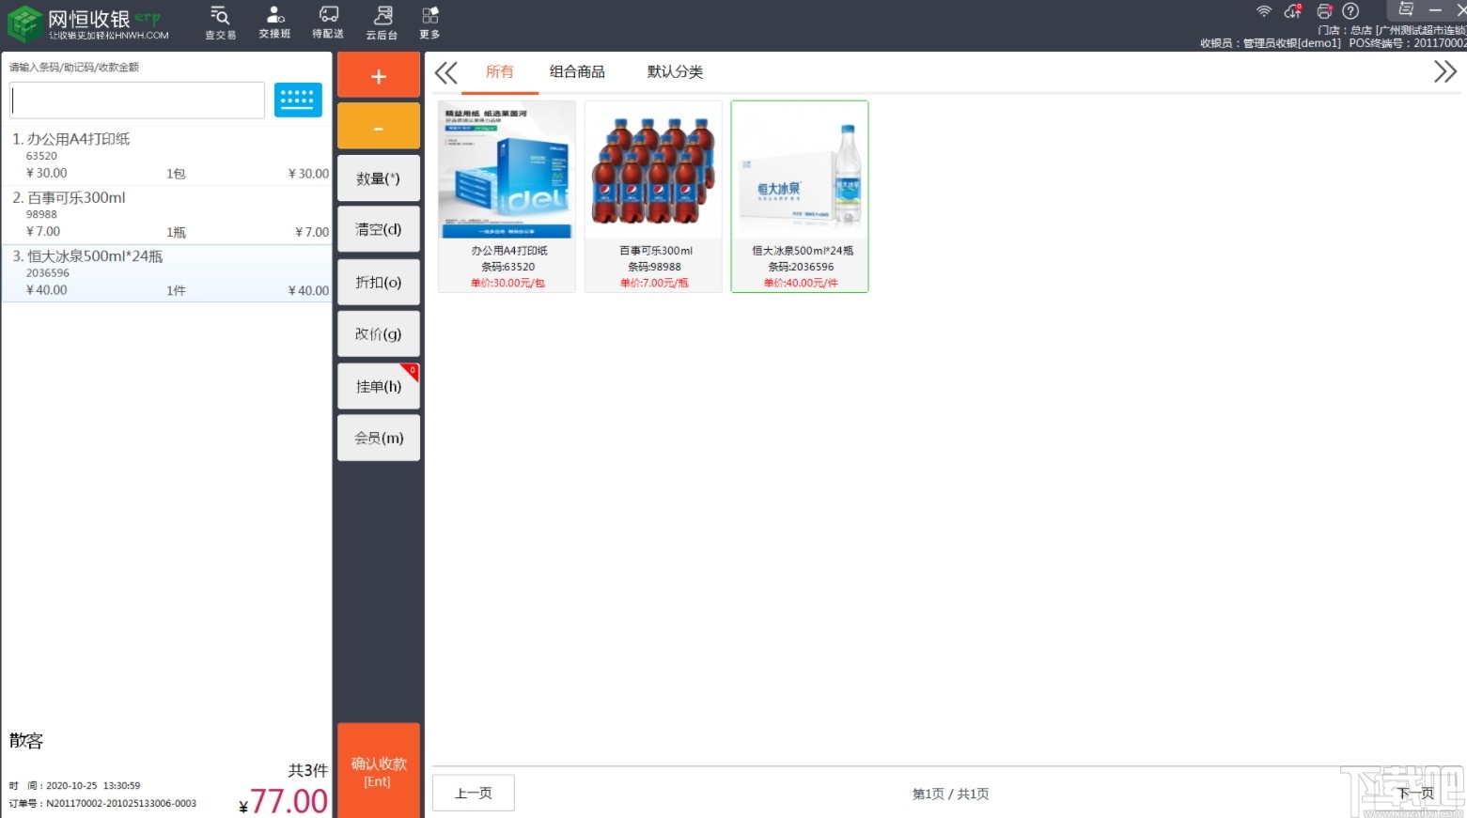Viewport: 1467px width, 818px height.
Task: Switch to the 组合商品 tab
Action: pos(576,71)
